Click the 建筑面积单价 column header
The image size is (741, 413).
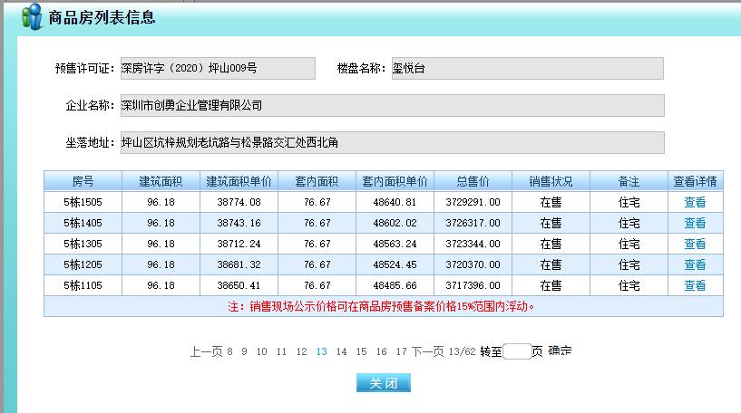239,181
